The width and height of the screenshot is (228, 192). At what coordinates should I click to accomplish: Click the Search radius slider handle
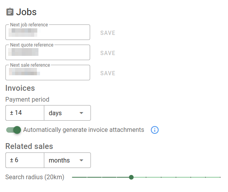click(131, 177)
